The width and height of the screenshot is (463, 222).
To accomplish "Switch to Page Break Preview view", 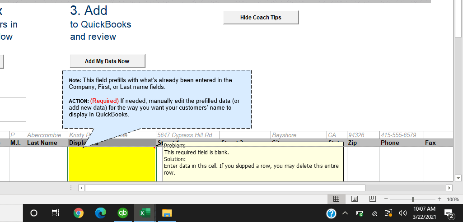I will coord(372,199).
